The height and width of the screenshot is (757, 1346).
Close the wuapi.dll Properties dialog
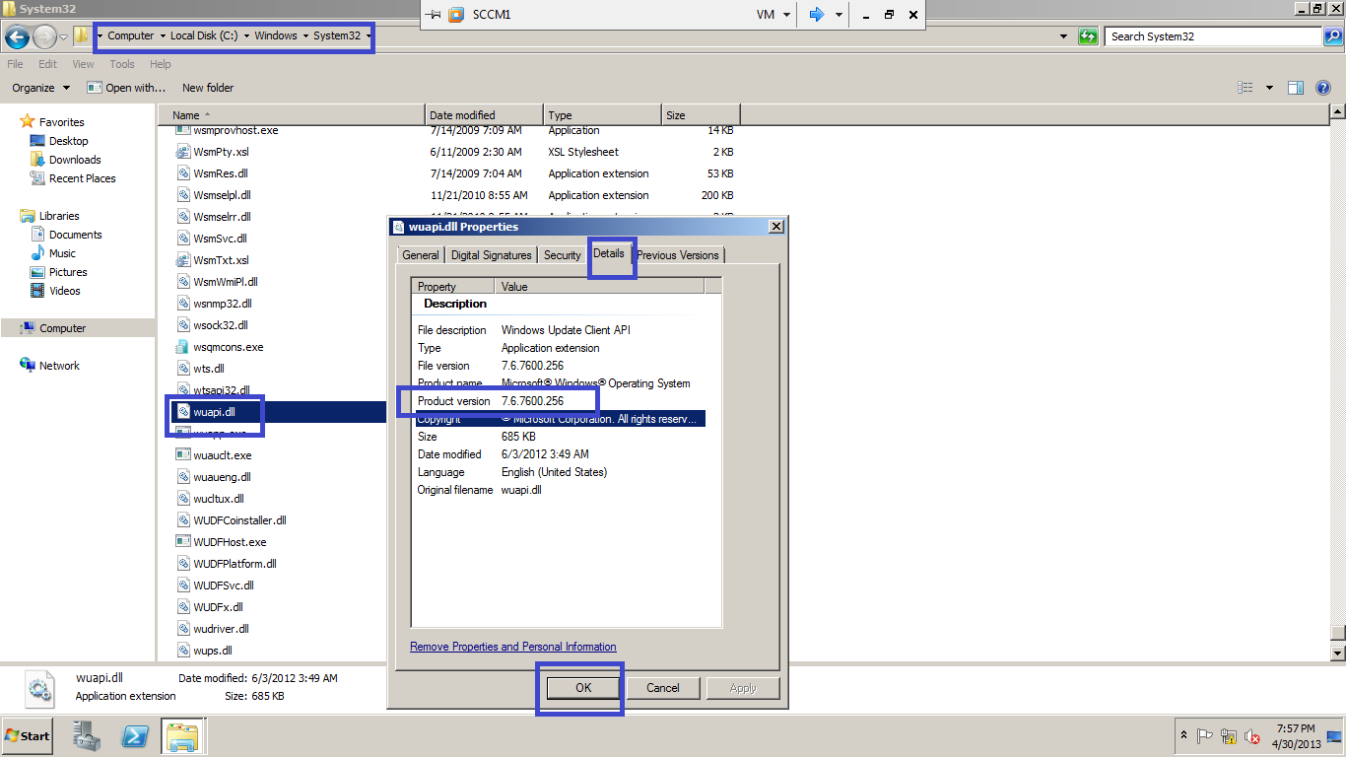pyautogui.click(x=776, y=227)
